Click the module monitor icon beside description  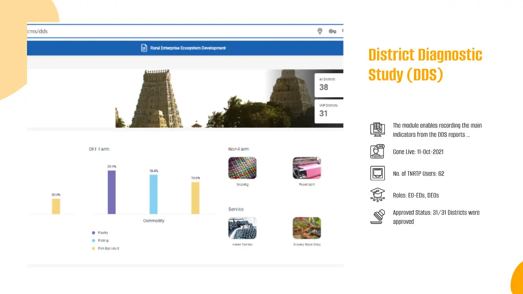coord(377,130)
